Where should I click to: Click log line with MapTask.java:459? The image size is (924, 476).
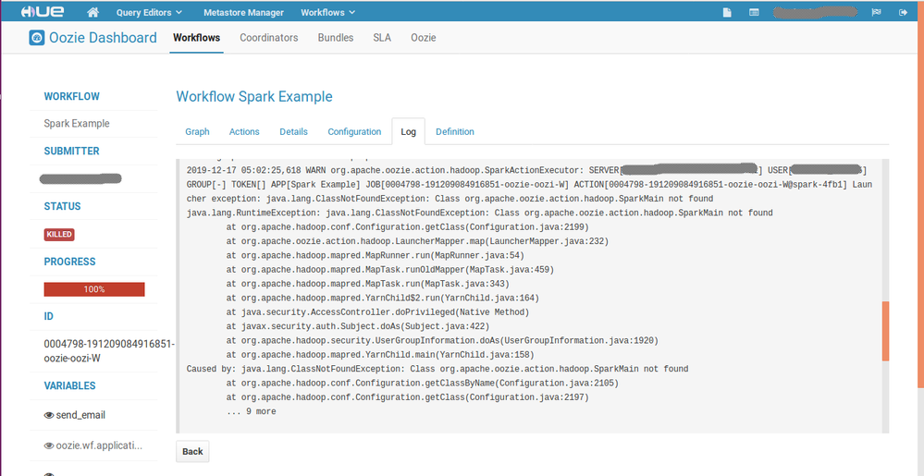coord(390,270)
